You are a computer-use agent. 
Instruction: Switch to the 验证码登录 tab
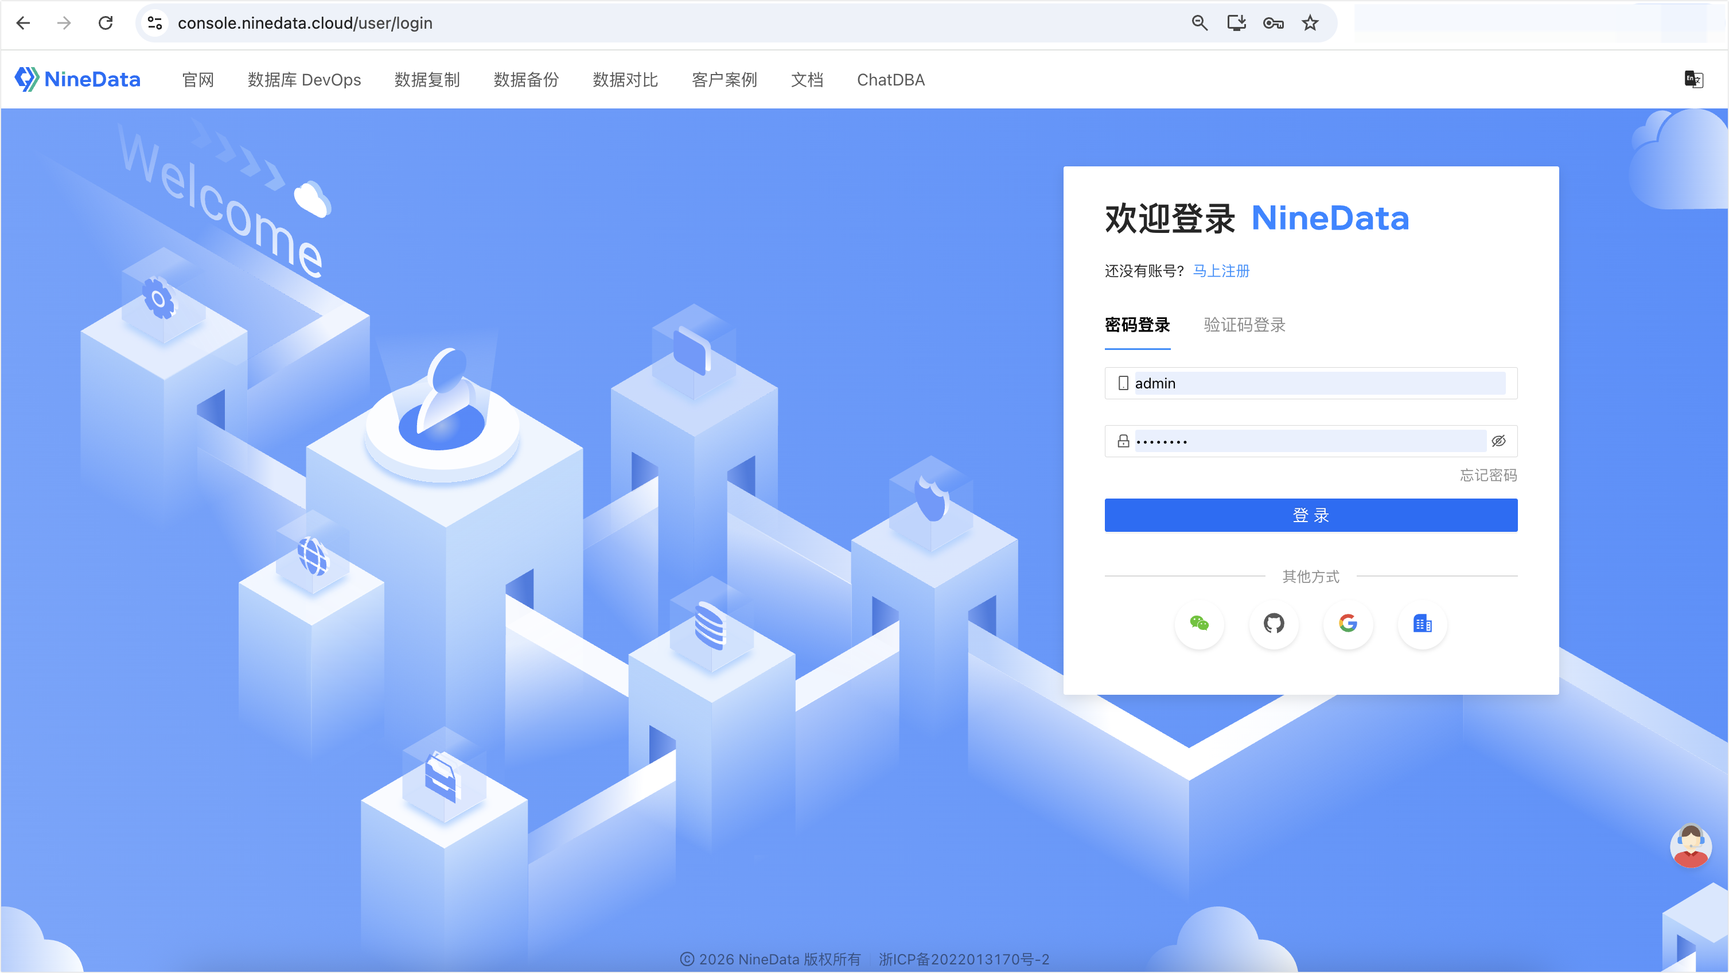point(1244,325)
